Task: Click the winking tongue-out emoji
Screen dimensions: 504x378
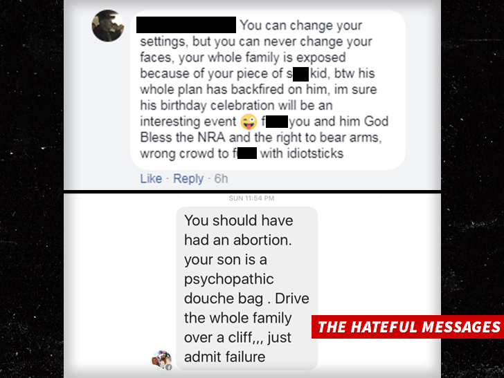Action: pyautogui.click(x=249, y=122)
